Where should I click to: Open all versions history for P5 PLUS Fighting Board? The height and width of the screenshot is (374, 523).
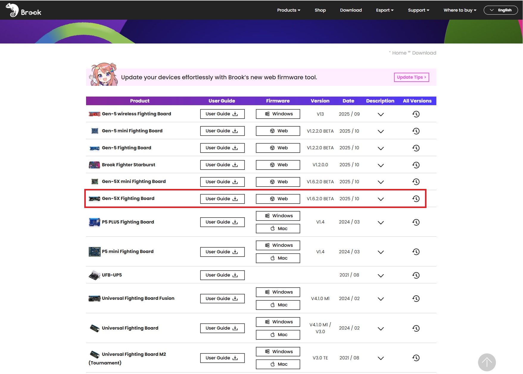pyautogui.click(x=416, y=222)
